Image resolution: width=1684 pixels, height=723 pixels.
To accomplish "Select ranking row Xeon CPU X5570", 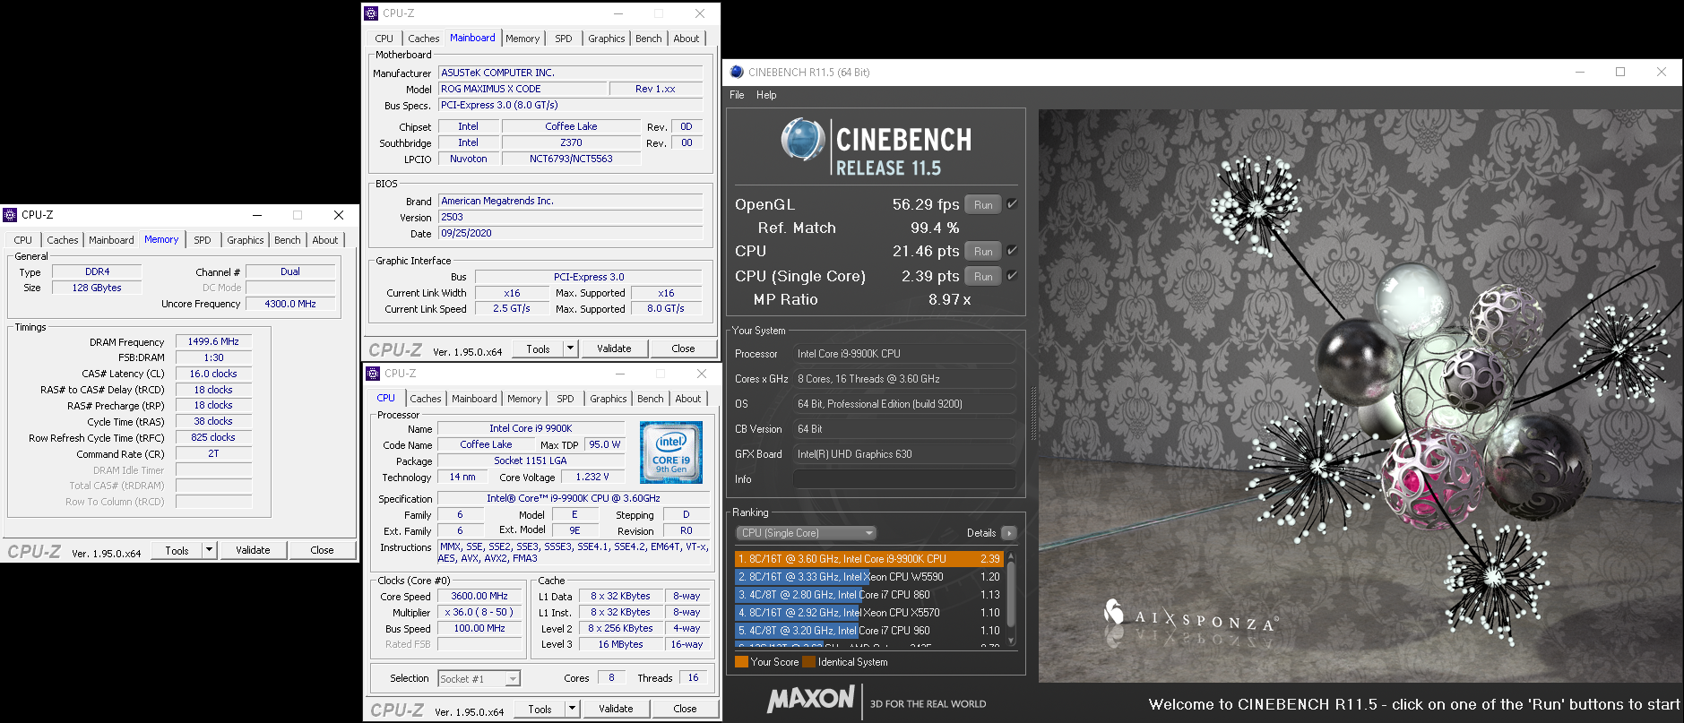I will 868,613.
